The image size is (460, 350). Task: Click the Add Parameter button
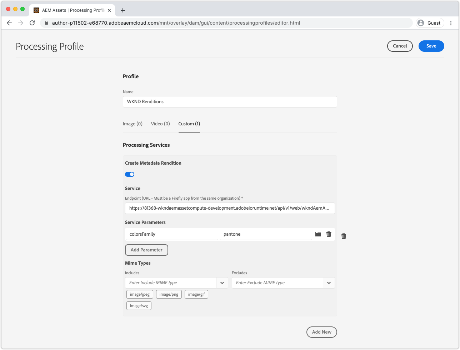coord(146,250)
